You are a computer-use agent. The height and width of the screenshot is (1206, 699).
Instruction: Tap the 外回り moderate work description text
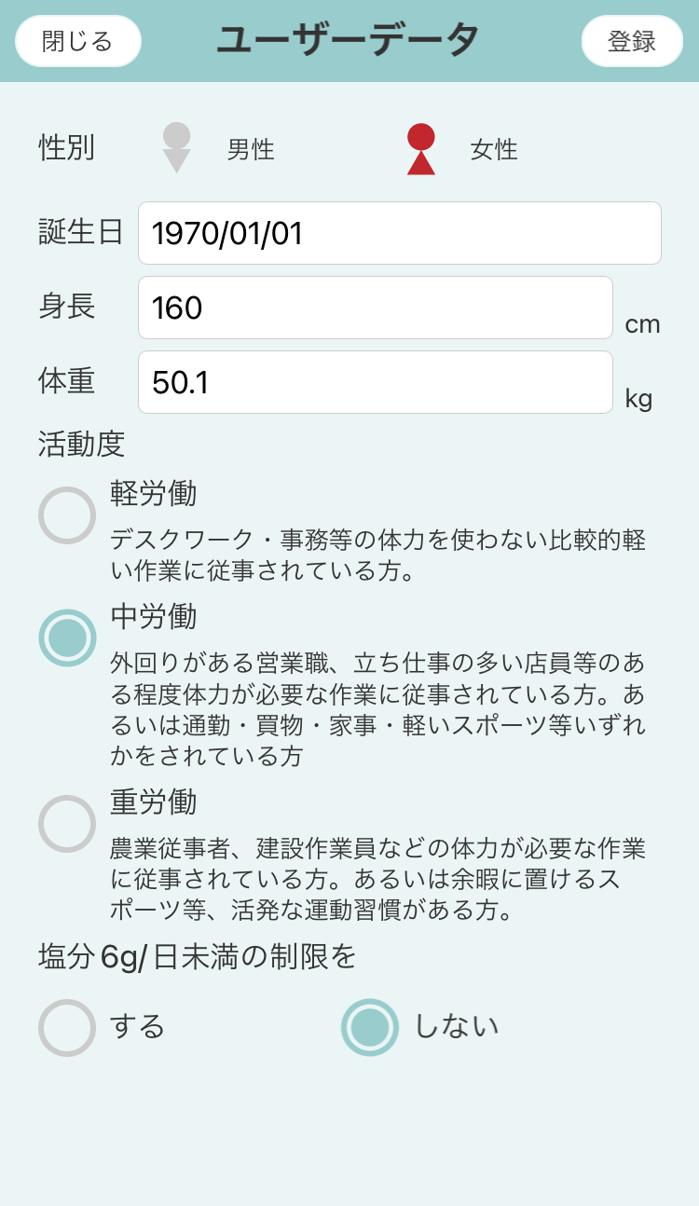pyautogui.click(x=377, y=709)
